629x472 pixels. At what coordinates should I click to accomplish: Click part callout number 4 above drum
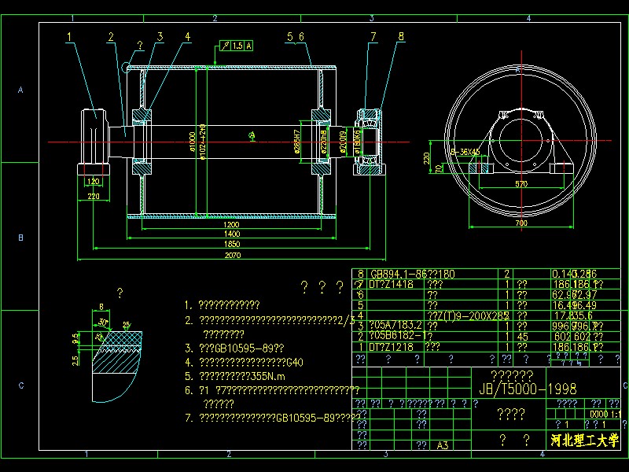(x=187, y=37)
